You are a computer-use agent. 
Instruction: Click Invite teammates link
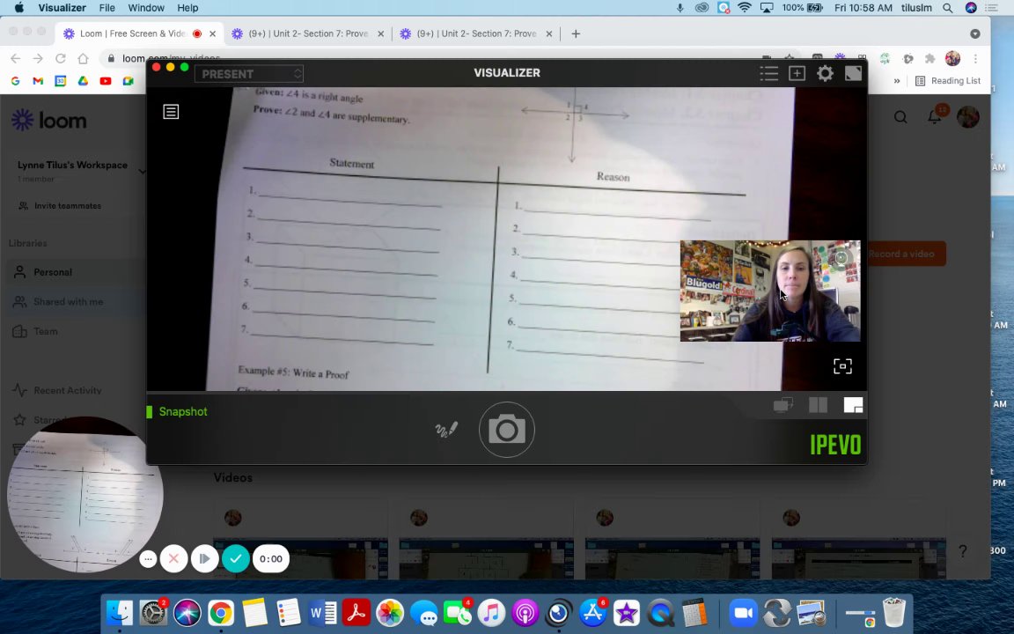coord(68,206)
